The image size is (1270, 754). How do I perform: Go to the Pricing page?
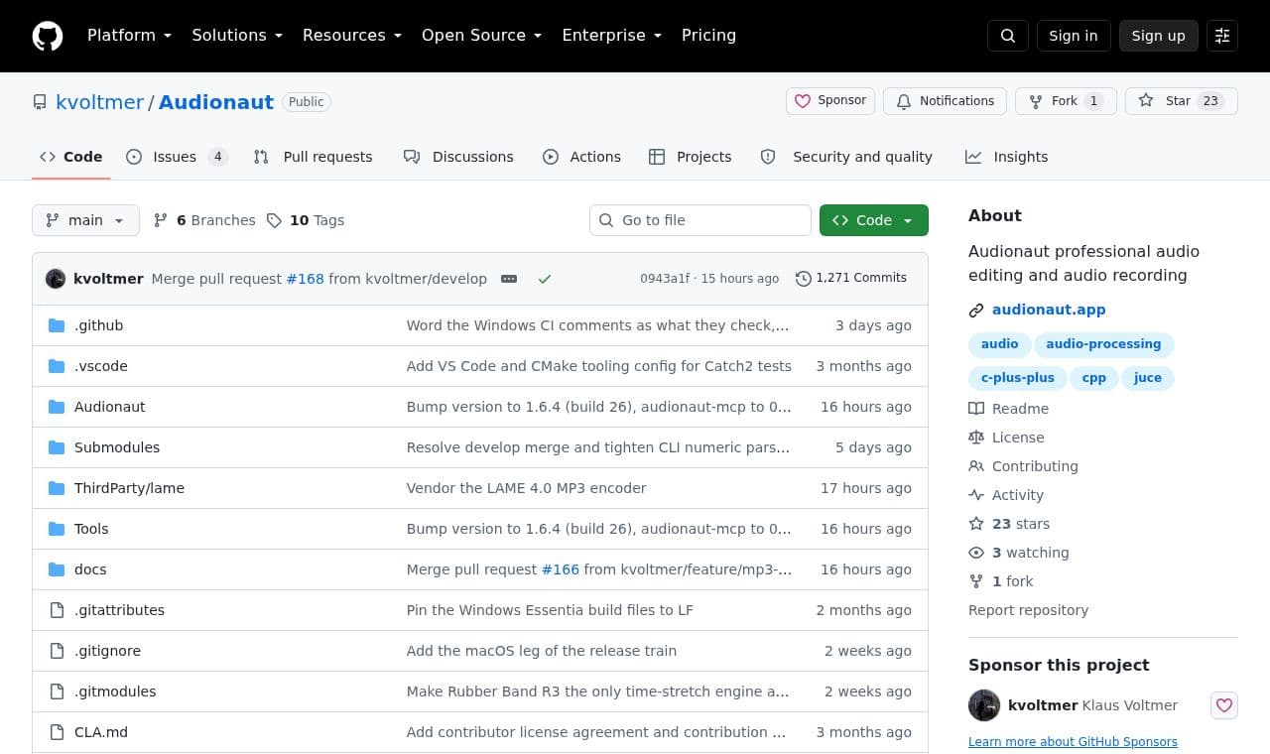click(x=708, y=36)
